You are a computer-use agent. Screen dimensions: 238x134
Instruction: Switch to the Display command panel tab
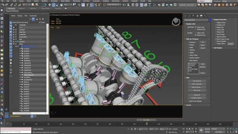pos(201,16)
